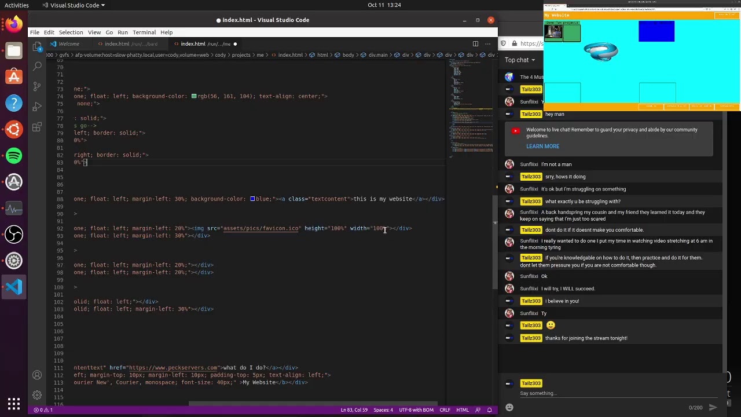
Task: Click the errors and warnings status indicator
Action: tap(43, 410)
